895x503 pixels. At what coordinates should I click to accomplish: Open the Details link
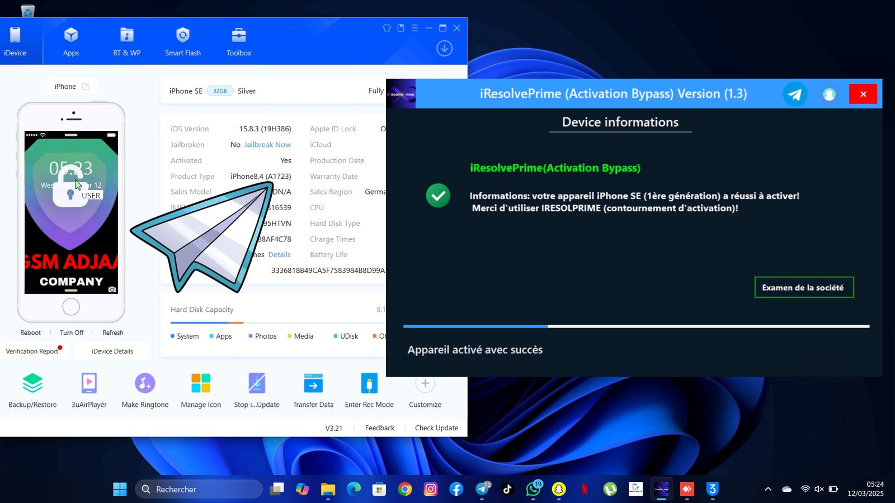[280, 254]
